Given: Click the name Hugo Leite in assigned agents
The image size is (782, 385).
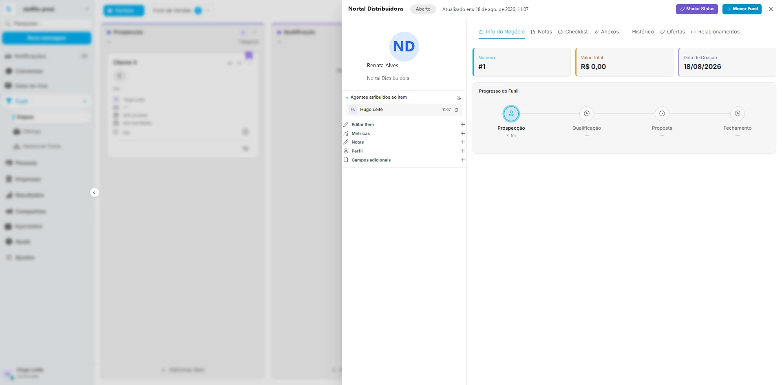Looking at the screenshot, I should [371, 110].
